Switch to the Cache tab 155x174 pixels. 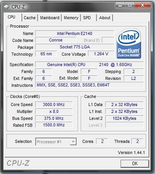tap(29, 18)
